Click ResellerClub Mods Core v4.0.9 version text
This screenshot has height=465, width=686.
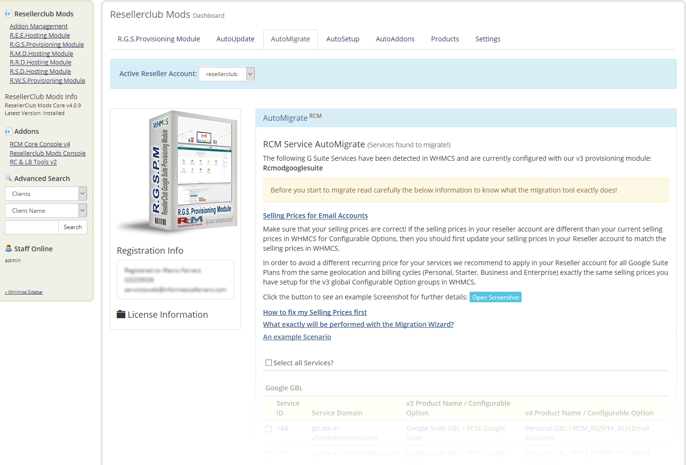43,105
